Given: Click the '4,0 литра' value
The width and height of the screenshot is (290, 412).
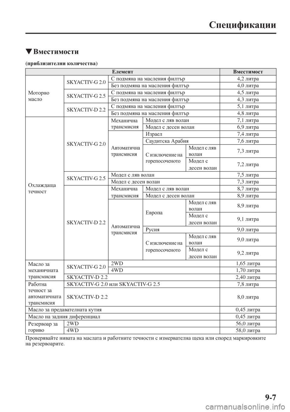Looking at the screenshot, I should point(248,86).
